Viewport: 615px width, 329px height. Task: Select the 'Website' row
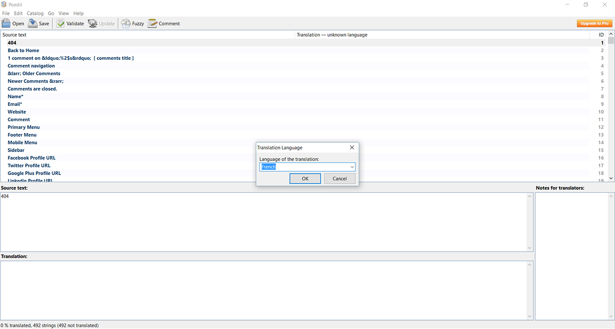(x=303, y=112)
